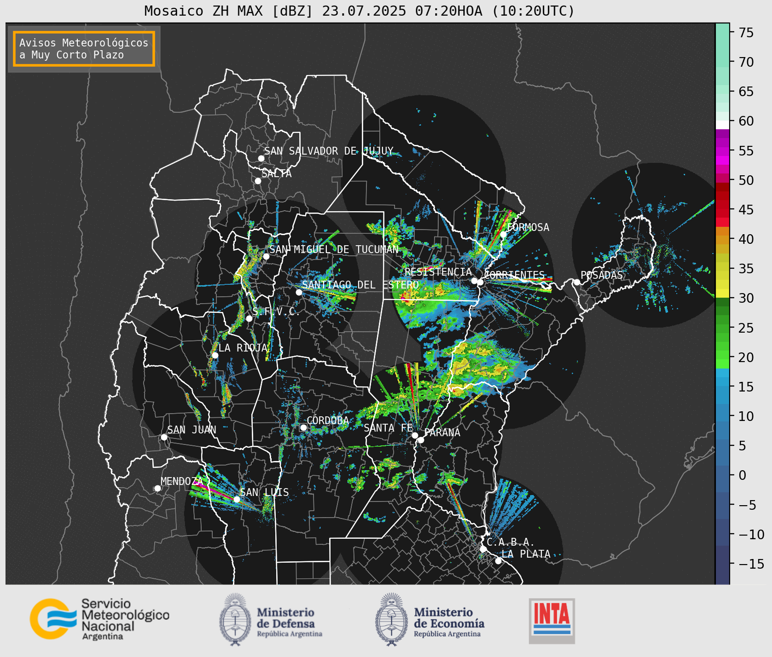This screenshot has width=772, height=657.
Task: Click the FORMOSA label text
Action: (528, 227)
